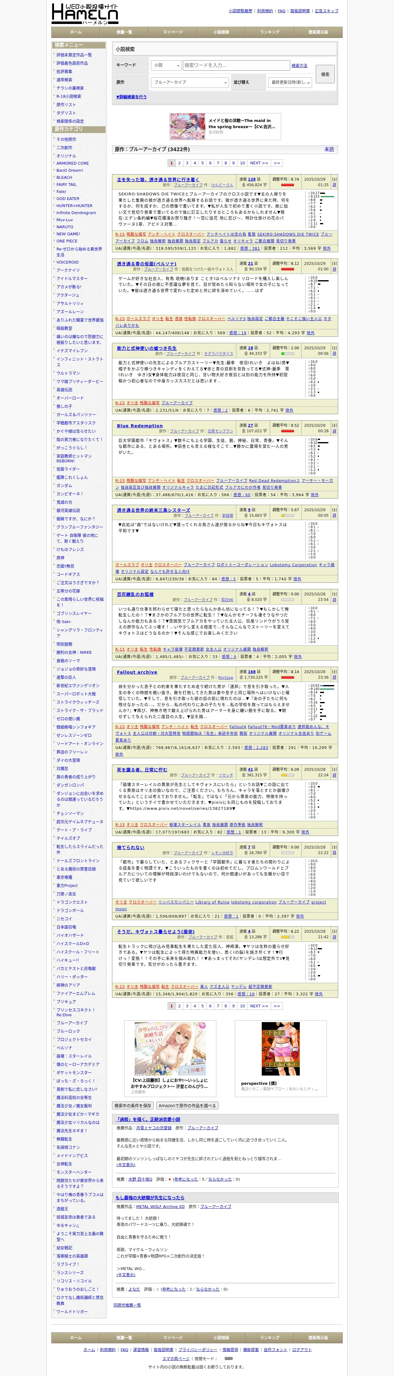The width and height of the screenshot is (394, 1376).
Task: Click the [!] report icon for Fallout archive
Action: (334, 672)
